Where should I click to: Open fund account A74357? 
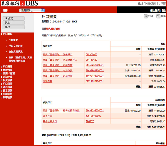pyautogui.click(x=90, y=121)
